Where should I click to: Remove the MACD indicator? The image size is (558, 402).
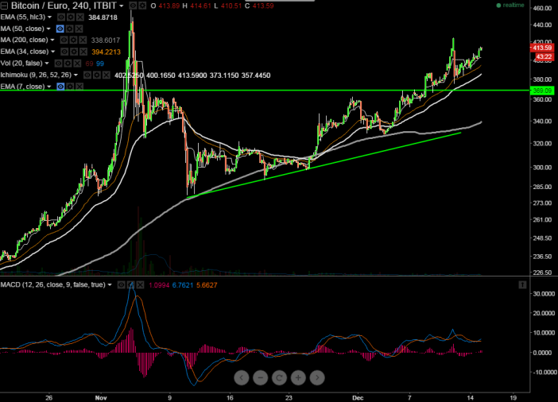coord(140,285)
